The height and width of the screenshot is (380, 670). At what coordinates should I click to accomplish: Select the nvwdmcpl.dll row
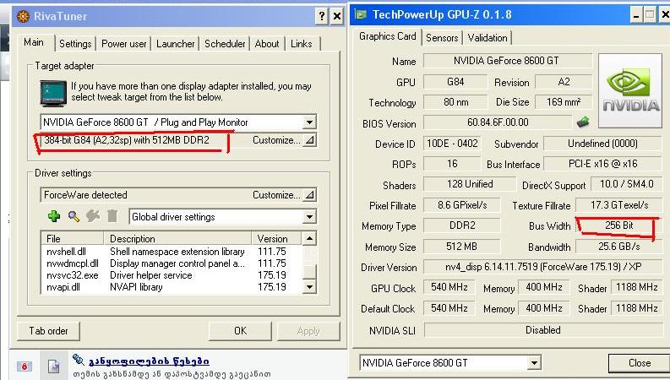[x=172, y=263]
